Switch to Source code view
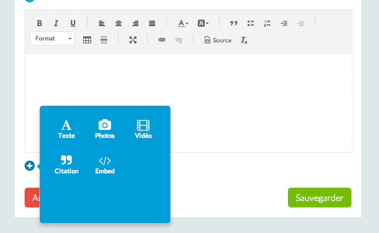Viewport: 379px width, 233px height. pos(218,40)
